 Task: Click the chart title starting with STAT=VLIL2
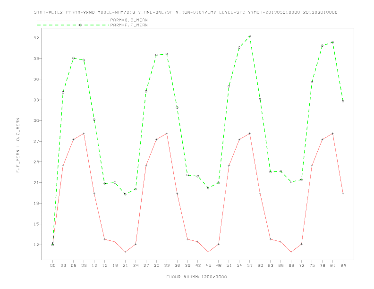coord(186,12)
